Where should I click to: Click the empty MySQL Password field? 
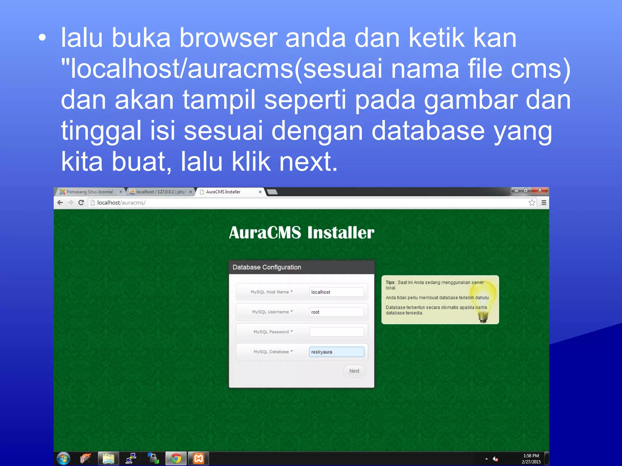[337, 332]
